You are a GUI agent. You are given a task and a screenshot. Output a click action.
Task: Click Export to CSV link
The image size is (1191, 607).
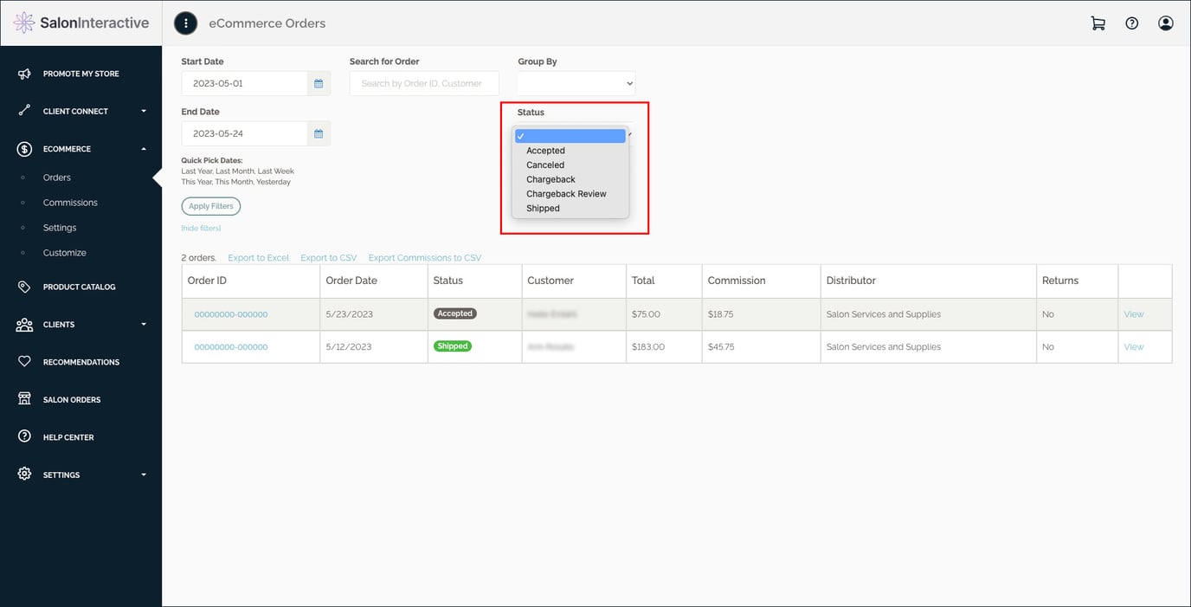tap(328, 258)
